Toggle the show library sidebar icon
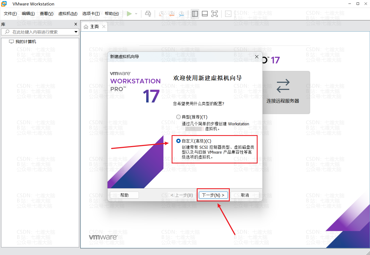 coord(195,14)
